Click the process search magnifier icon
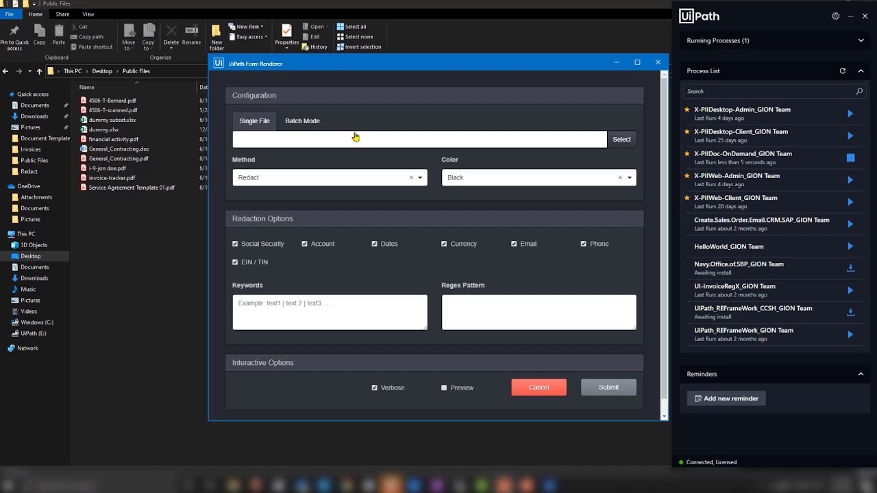877x493 pixels. (x=859, y=91)
